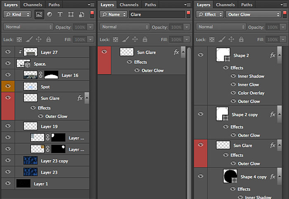Switch to Paths tab in right panel
Viewport: 289px width, 199px height.
pyautogui.click(x=247, y=5)
